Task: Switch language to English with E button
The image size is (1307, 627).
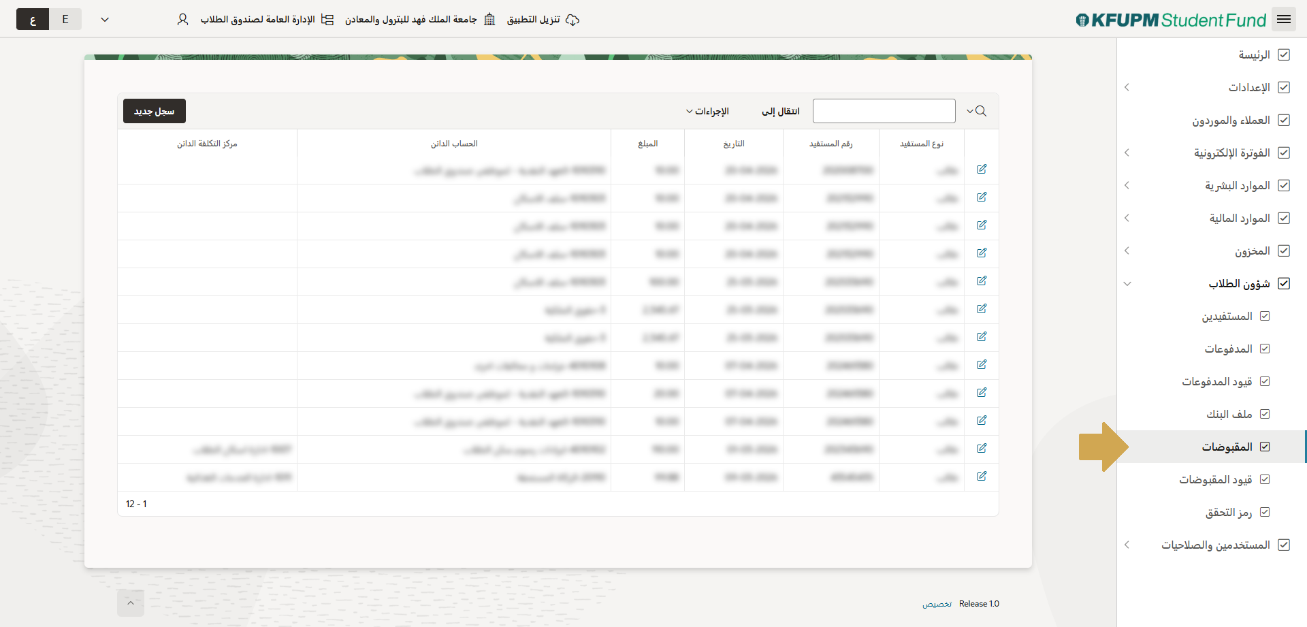Action: [x=65, y=19]
